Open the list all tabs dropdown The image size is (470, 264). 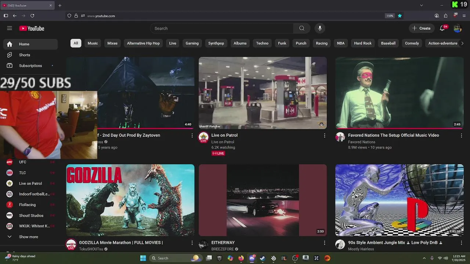pyautogui.click(x=422, y=5)
